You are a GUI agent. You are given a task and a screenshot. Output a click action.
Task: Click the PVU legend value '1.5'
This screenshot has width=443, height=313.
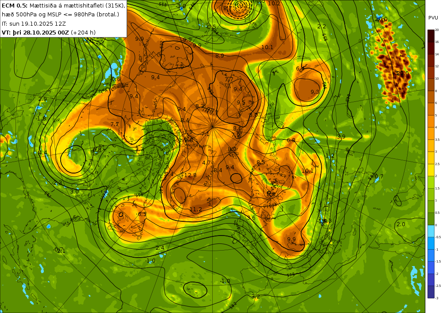click(x=437, y=188)
